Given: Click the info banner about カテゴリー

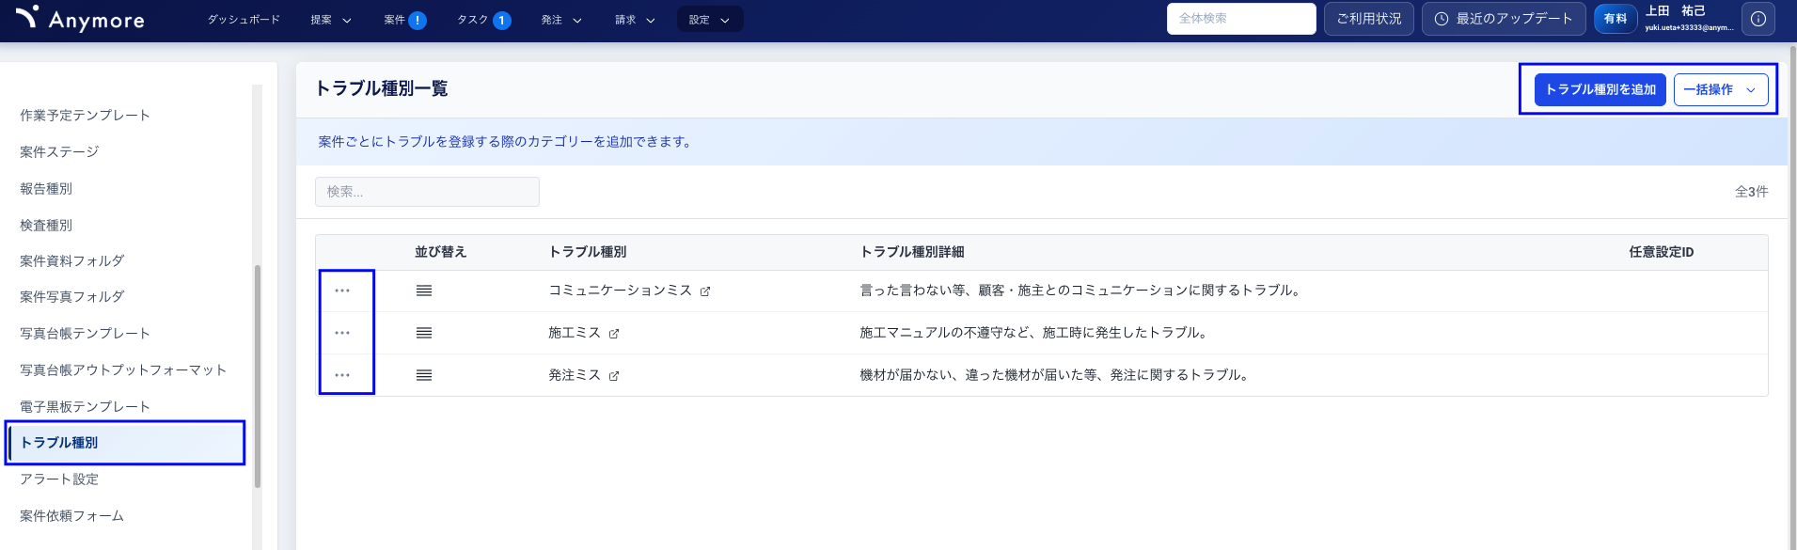Looking at the screenshot, I should click(x=1042, y=142).
